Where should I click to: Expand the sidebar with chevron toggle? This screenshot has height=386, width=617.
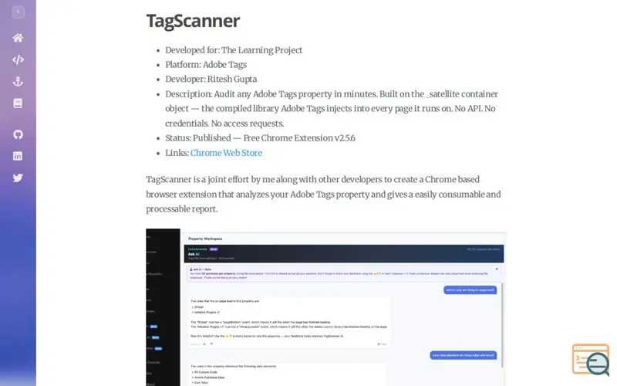18,12
